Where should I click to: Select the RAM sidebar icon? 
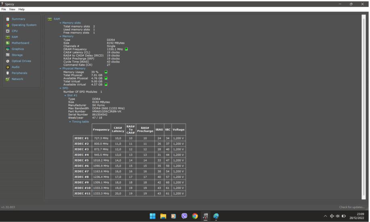tap(8, 37)
